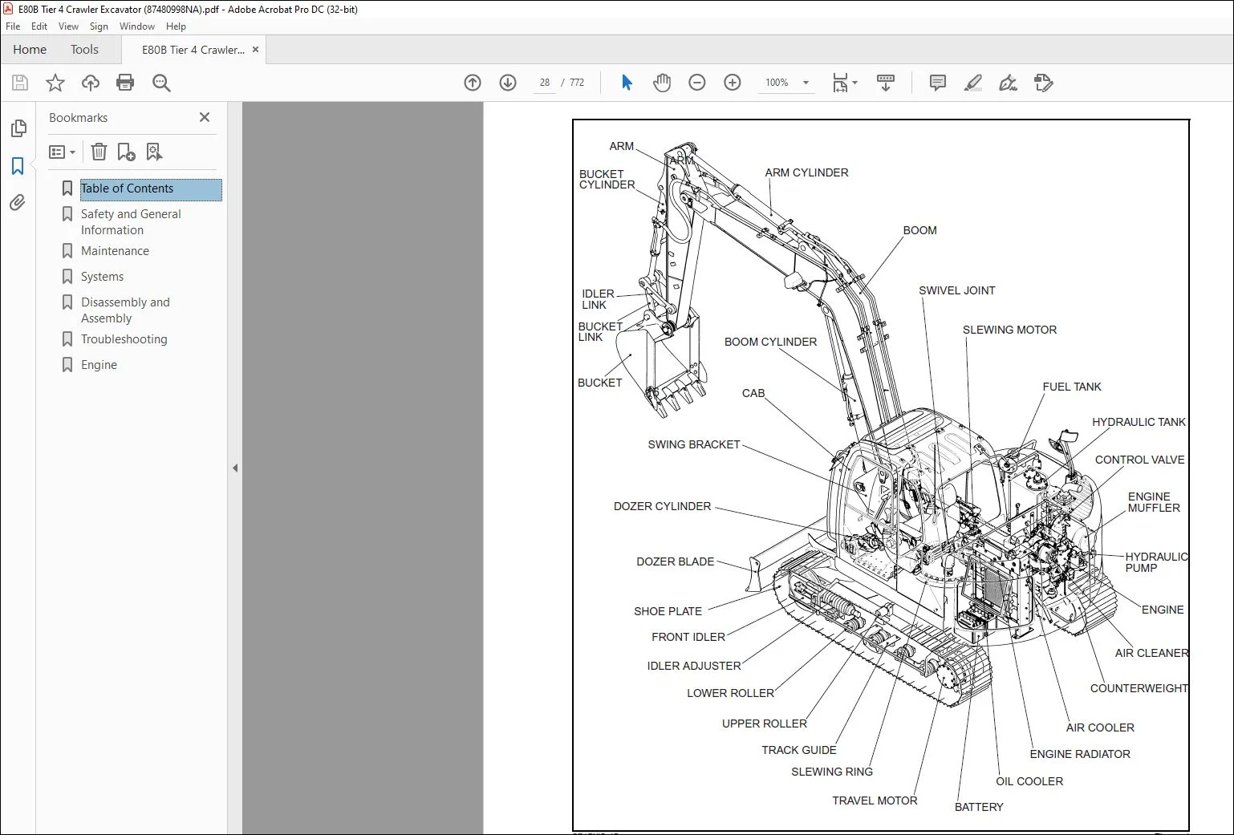Open the File menu
The height and width of the screenshot is (835, 1234).
pos(13,26)
